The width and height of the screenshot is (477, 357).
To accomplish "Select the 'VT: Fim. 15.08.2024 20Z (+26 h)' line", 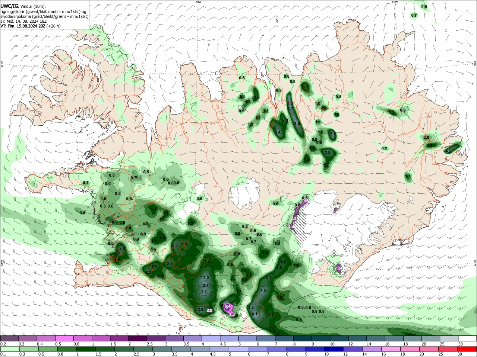I will tap(31, 26).
